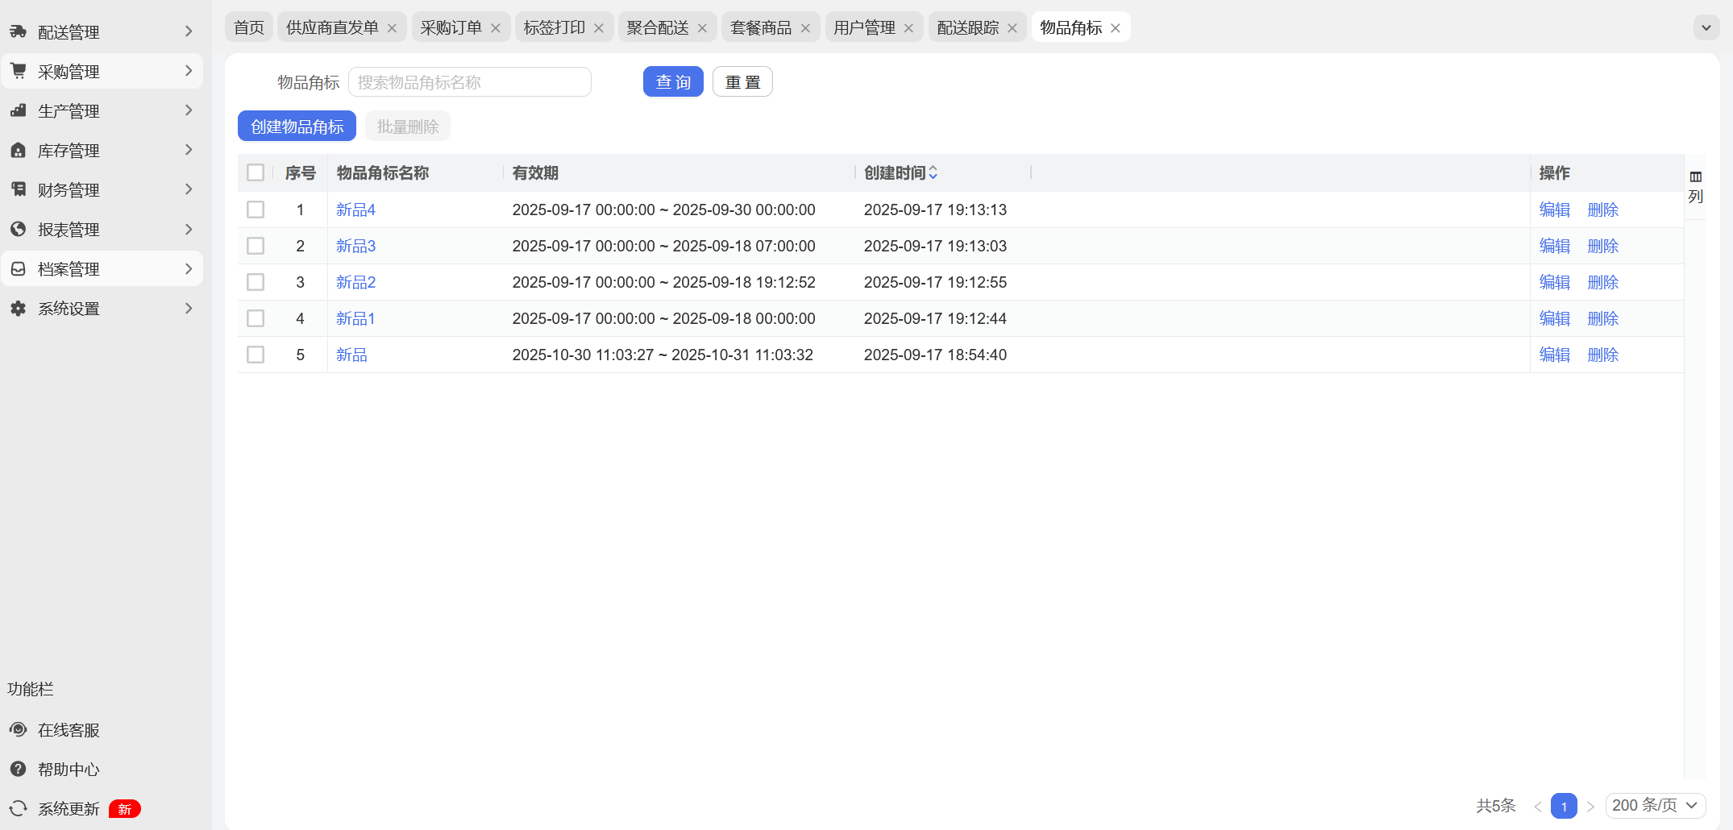This screenshot has height=830, width=1733.
Task: Sort by 创建时间 column arrows
Action: pyautogui.click(x=933, y=173)
